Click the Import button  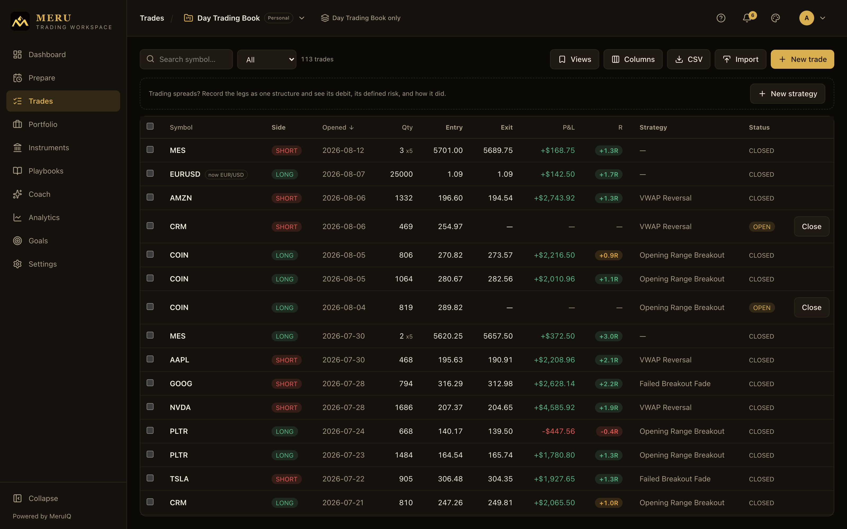point(740,59)
